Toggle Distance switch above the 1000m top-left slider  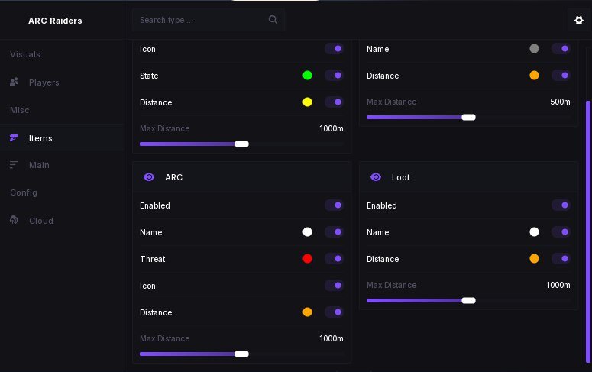[334, 102]
